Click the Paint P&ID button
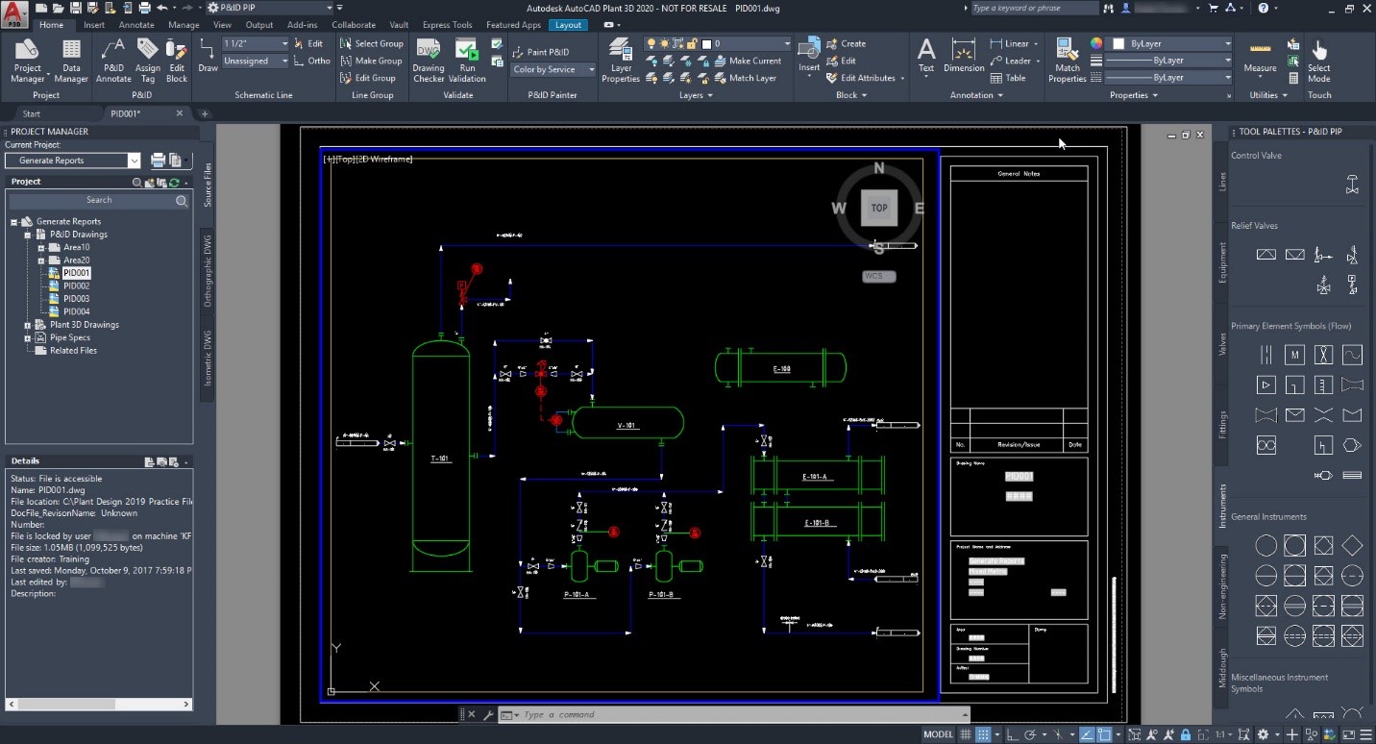Image resolution: width=1376 pixels, height=744 pixels. click(x=542, y=52)
